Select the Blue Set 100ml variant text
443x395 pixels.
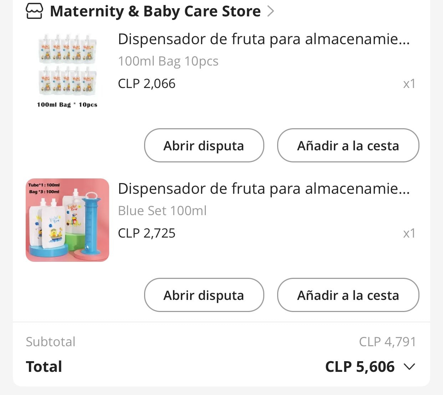[x=162, y=211]
